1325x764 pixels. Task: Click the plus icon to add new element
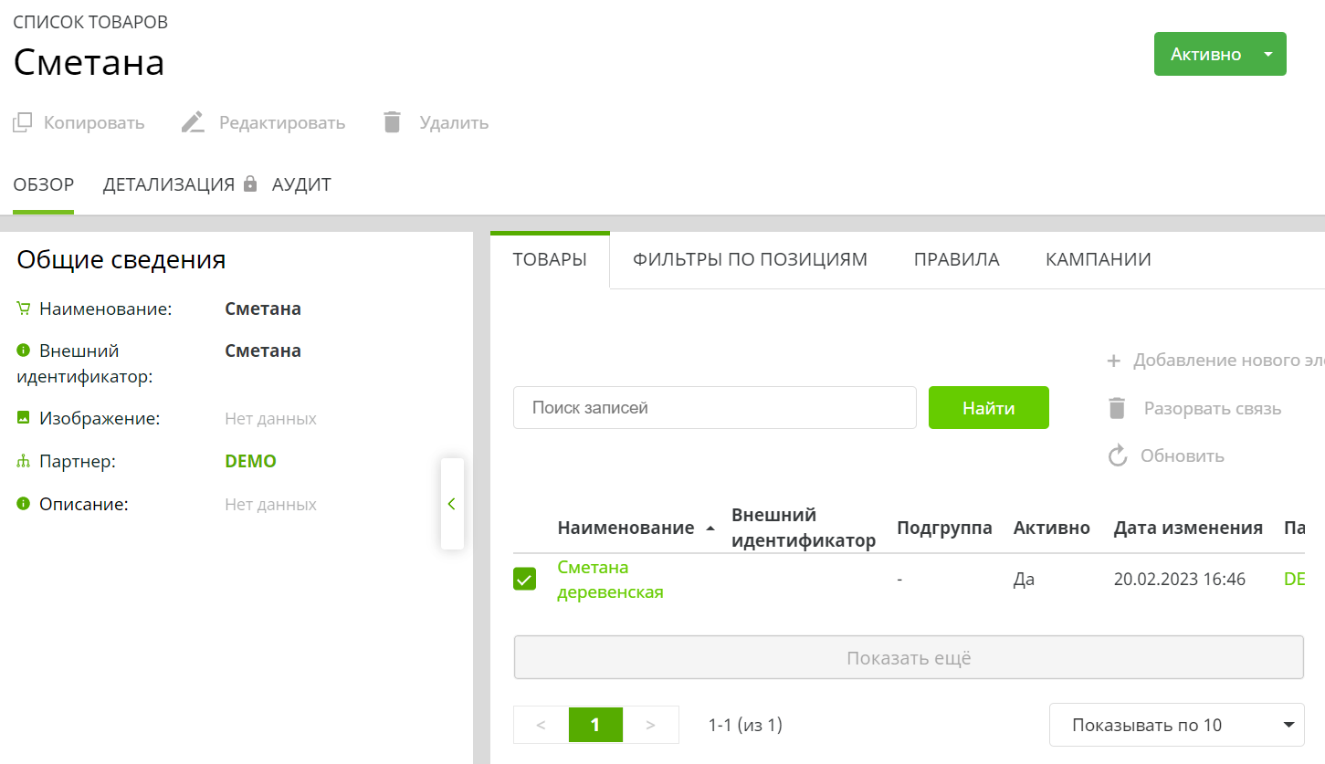(x=1113, y=361)
